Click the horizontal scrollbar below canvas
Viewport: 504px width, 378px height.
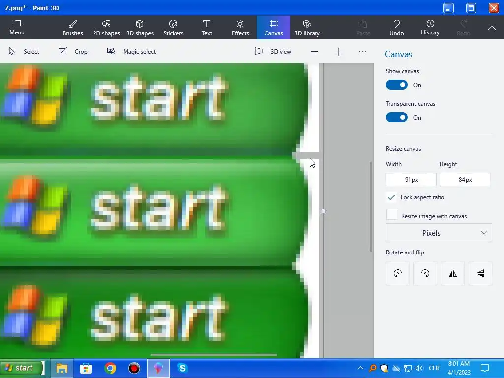[x=214, y=355]
